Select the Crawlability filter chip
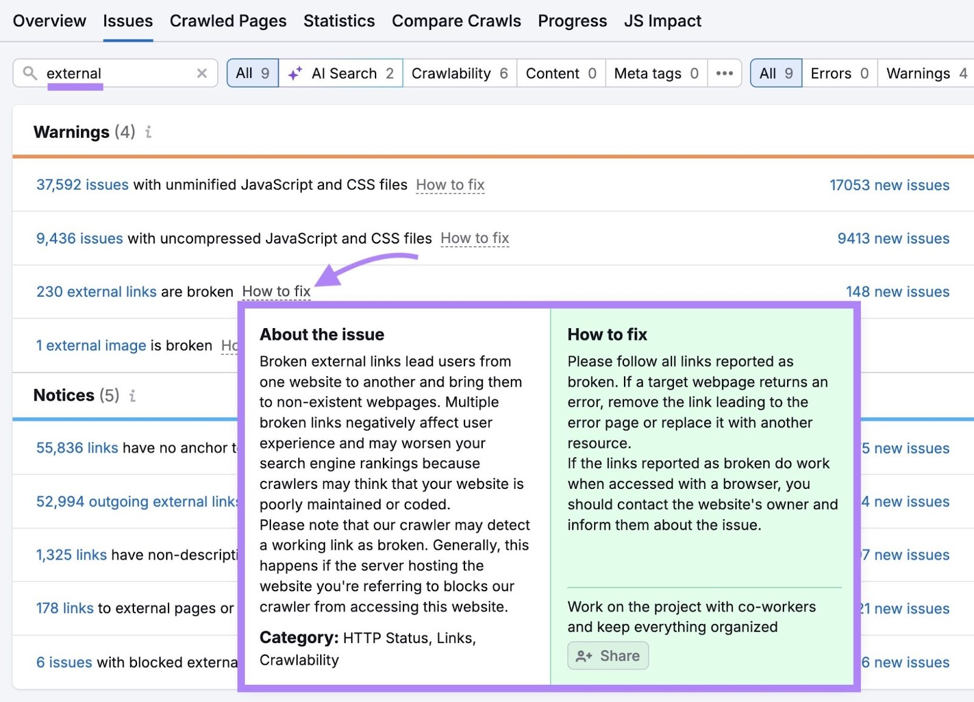974x702 pixels. (459, 73)
